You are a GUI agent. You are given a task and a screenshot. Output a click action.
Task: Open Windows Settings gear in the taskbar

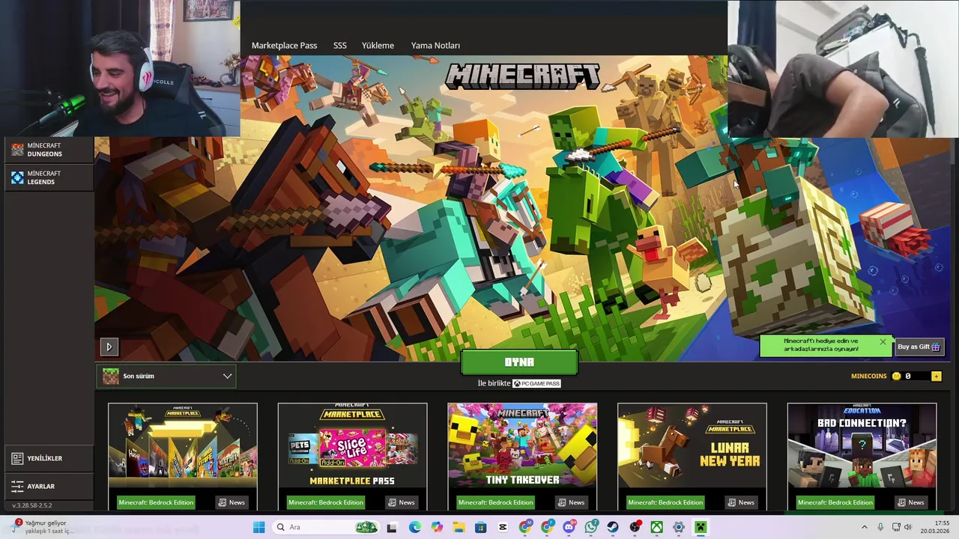click(679, 528)
